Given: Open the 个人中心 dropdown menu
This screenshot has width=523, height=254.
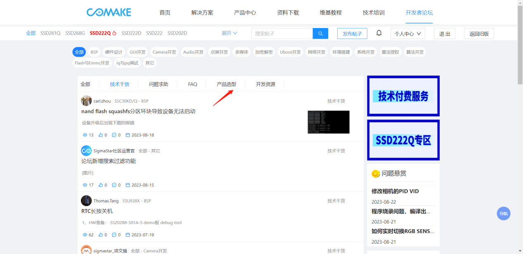Looking at the screenshot, I should click(407, 34).
